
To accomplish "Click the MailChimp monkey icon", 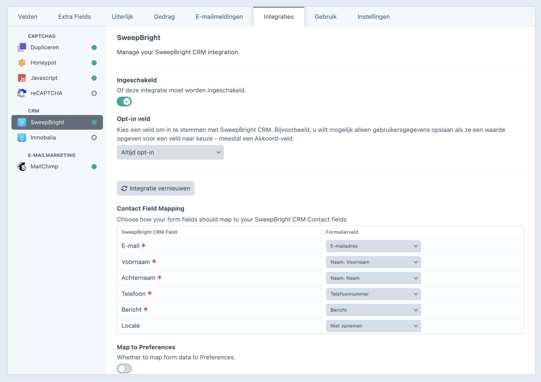I will [22, 167].
